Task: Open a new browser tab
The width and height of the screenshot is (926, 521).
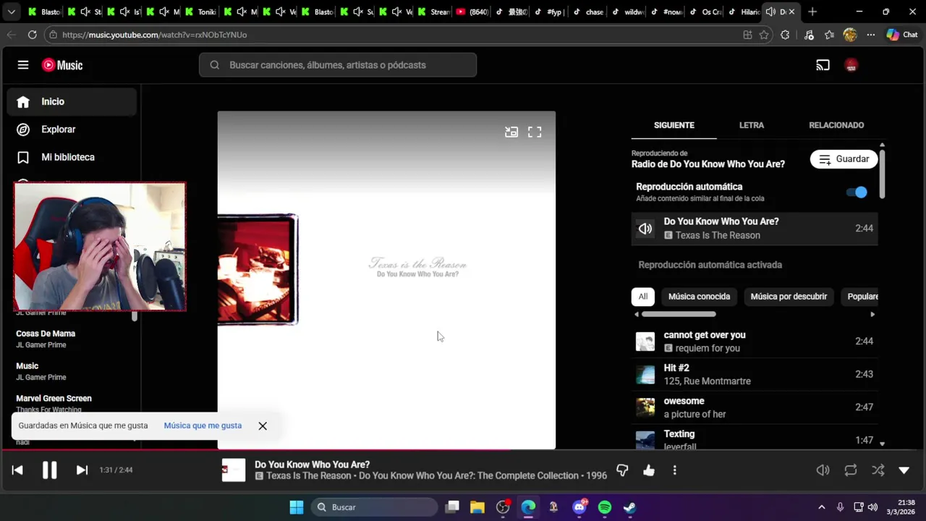Action: tap(812, 12)
